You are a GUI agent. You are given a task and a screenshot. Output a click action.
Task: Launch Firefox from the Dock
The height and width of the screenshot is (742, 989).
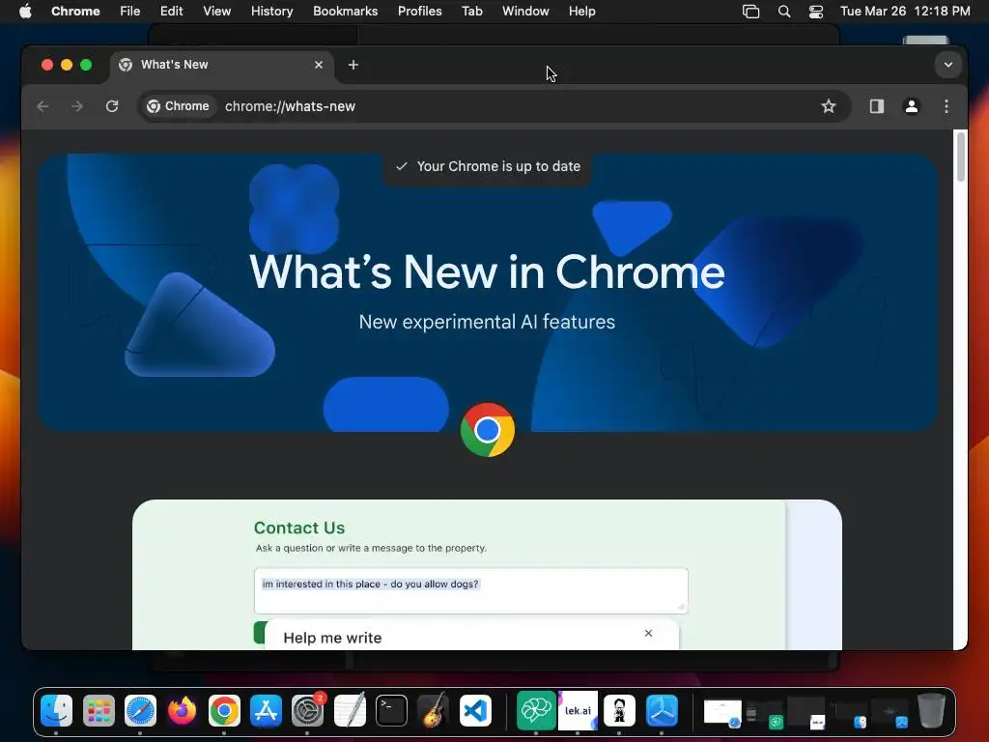point(183,710)
